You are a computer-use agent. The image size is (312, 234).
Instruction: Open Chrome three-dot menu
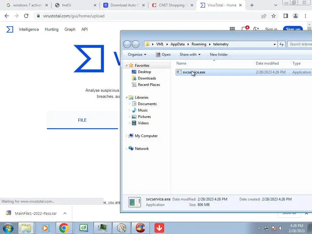tap(305, 16)
